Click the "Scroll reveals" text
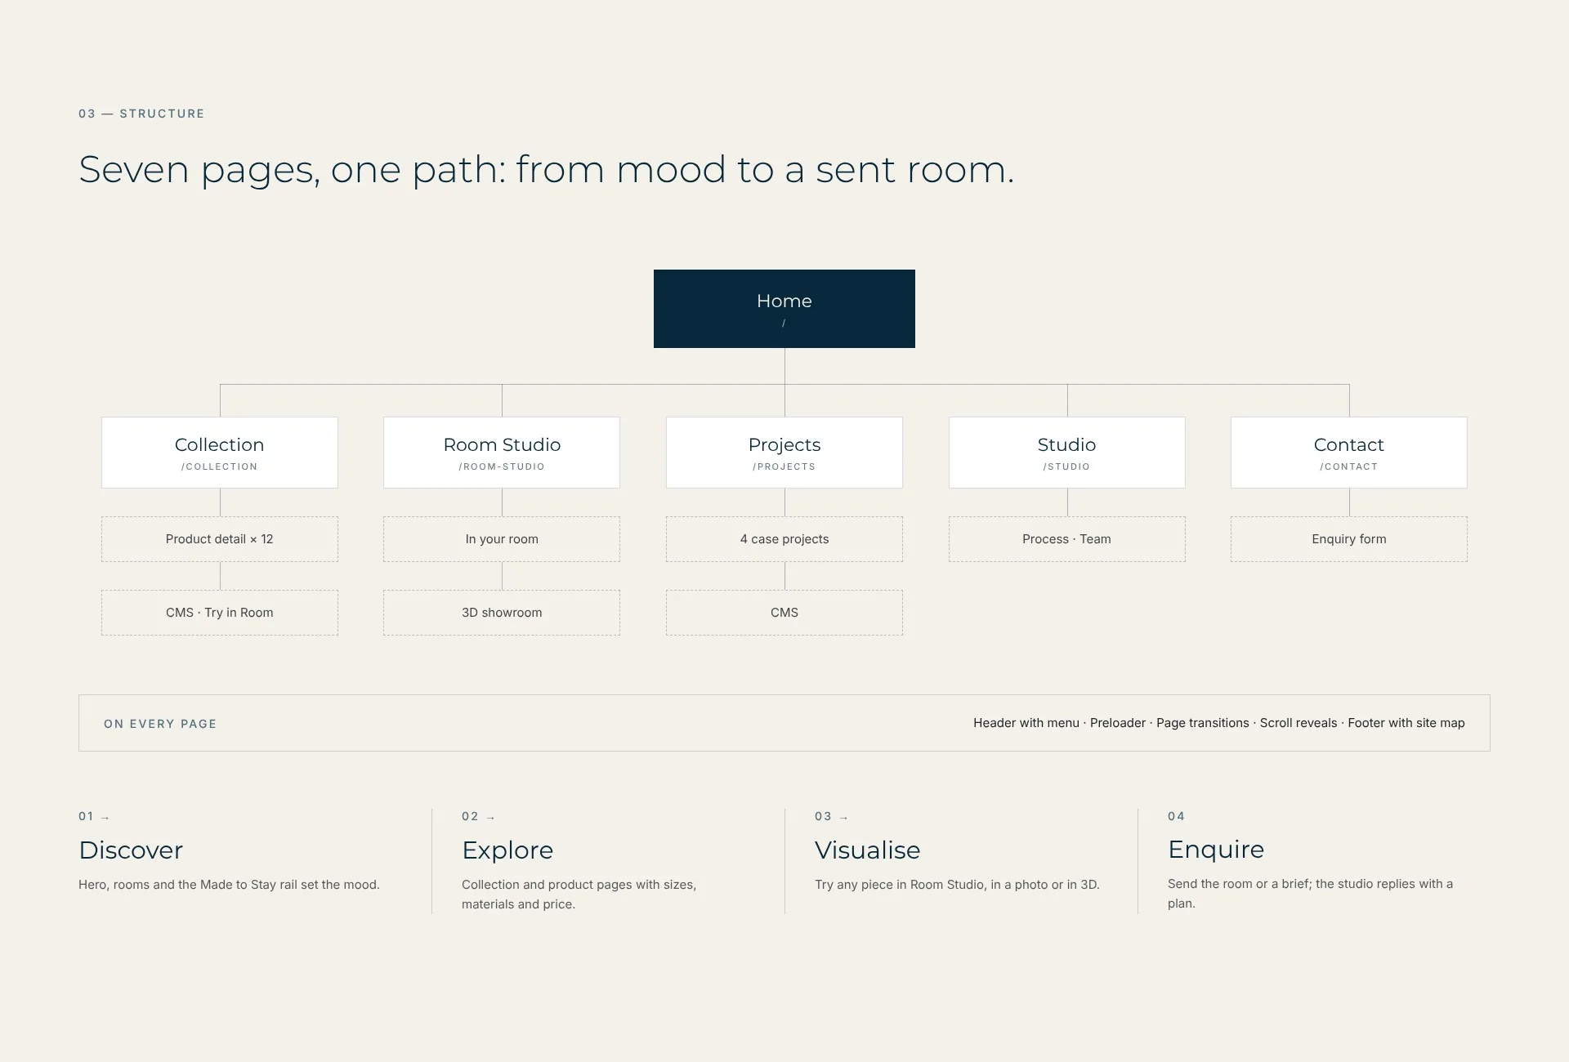 (x=1299, y=723)
